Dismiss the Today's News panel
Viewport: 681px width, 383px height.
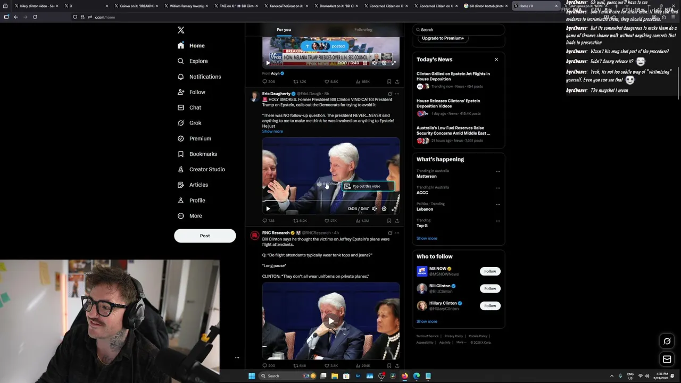(496, 60)
